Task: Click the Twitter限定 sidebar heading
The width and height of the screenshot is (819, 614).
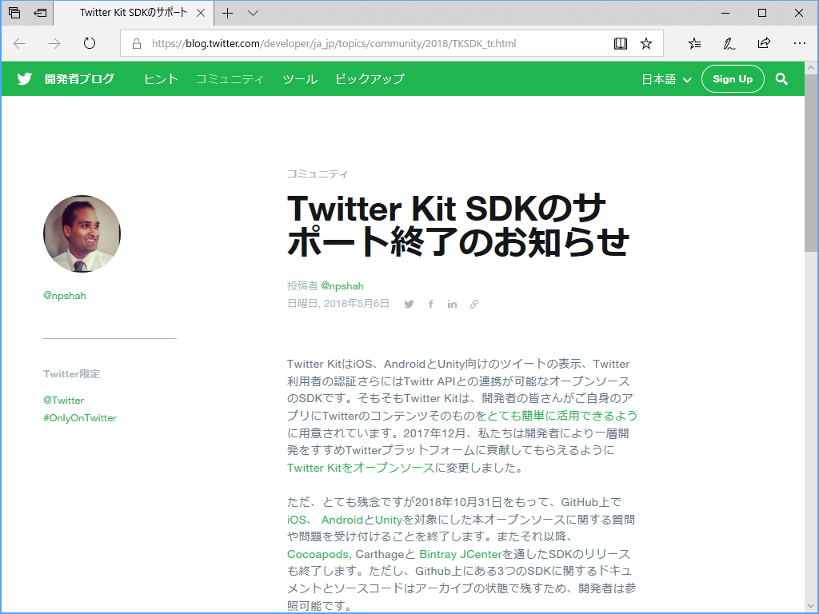Action: 71,374
